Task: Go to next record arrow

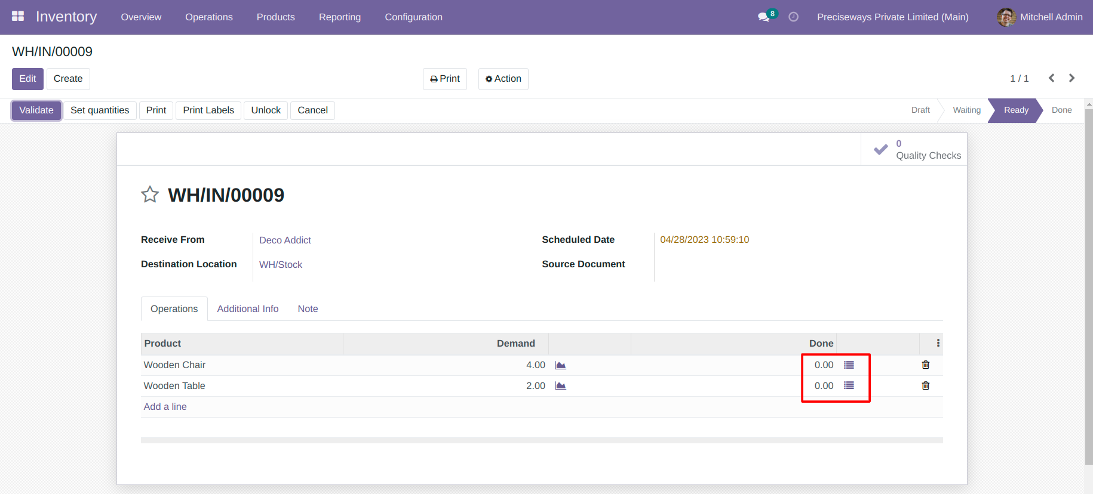Action: point(1071,78)
